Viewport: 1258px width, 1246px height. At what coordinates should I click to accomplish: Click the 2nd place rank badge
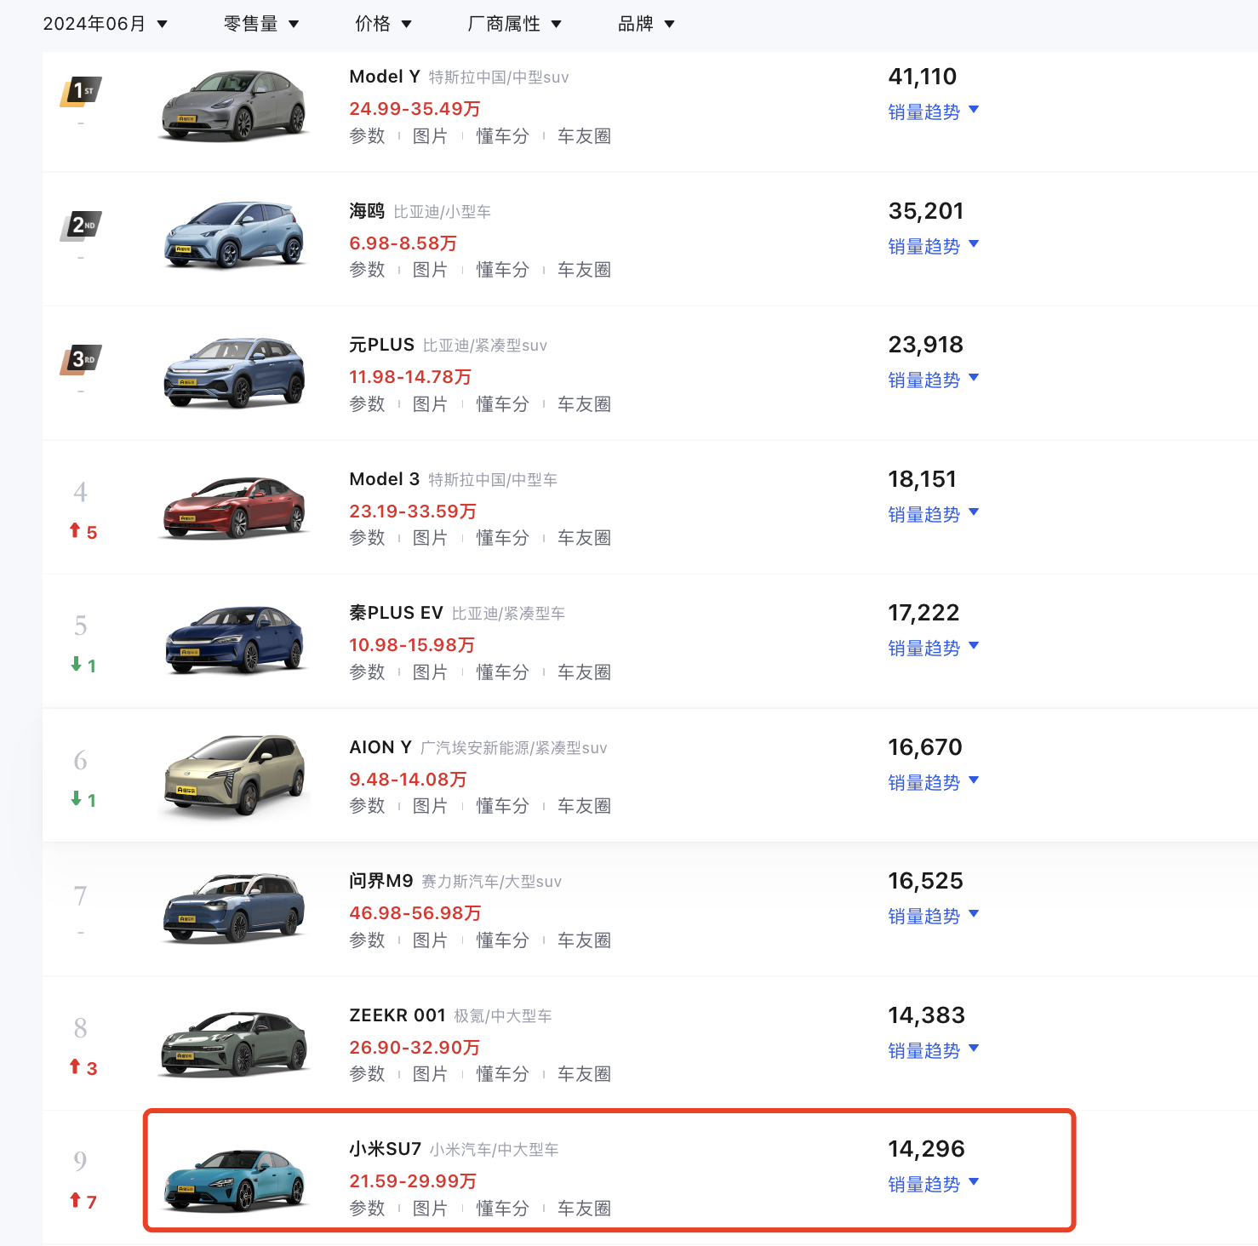click(81, 226)
